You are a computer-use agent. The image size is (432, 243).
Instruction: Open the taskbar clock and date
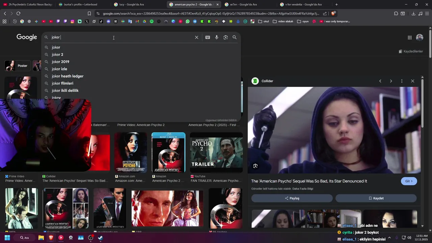[x=421, y=238]
